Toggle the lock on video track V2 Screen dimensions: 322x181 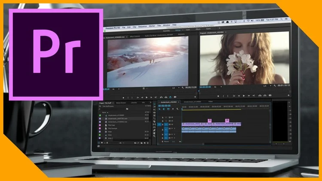pos(163,121)
